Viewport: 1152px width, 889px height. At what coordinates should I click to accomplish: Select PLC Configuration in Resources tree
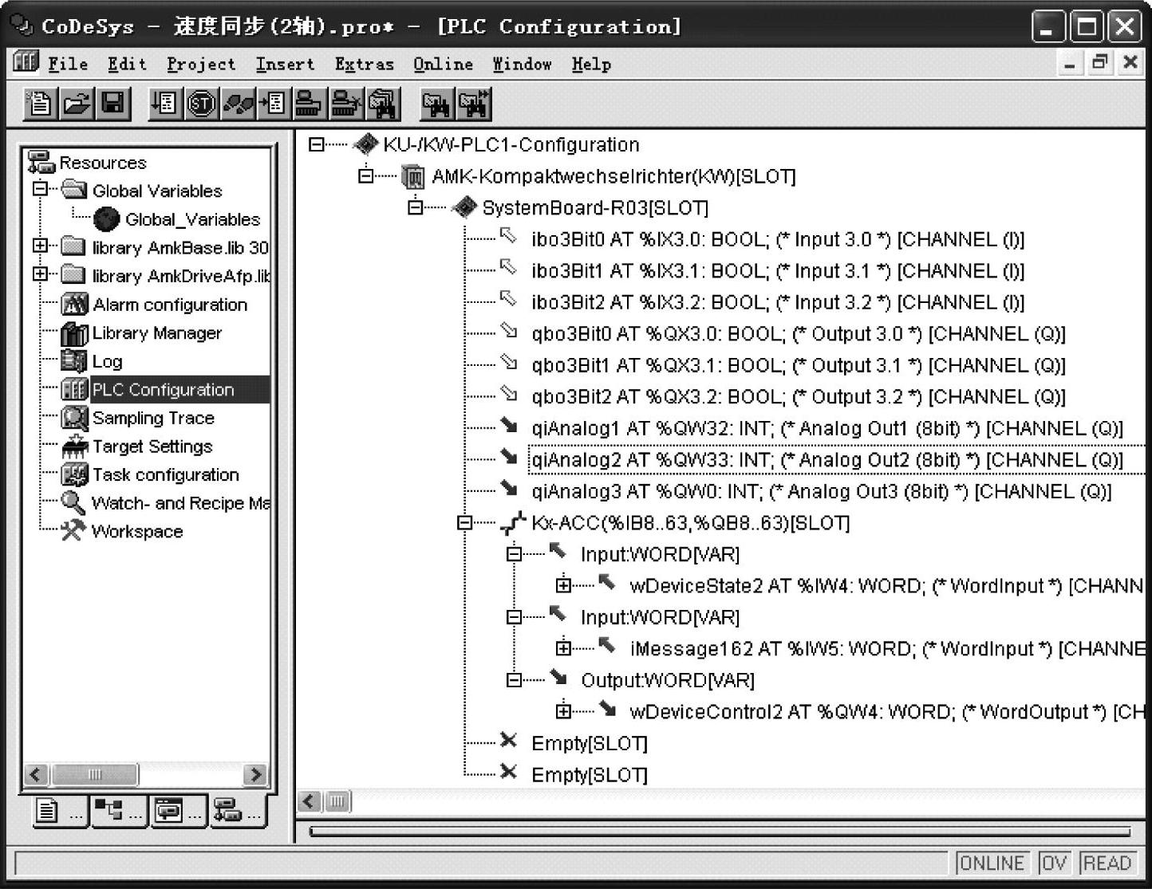point(163,390)
